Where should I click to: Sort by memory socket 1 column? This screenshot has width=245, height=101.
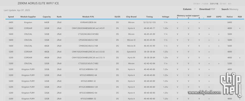pos(177,18)
